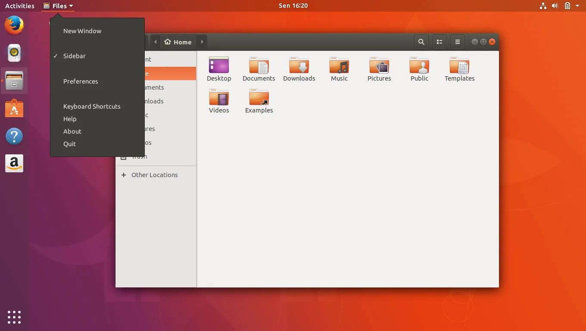The height and width of the screenshot is (331, 586).
Task: Open the hamburger menu button
Action: (x=458, y=42)
